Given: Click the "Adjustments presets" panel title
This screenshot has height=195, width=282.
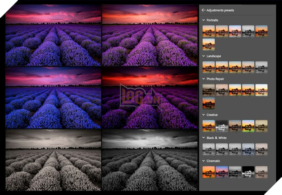Looking at the screenshot, I should [220, 10].
